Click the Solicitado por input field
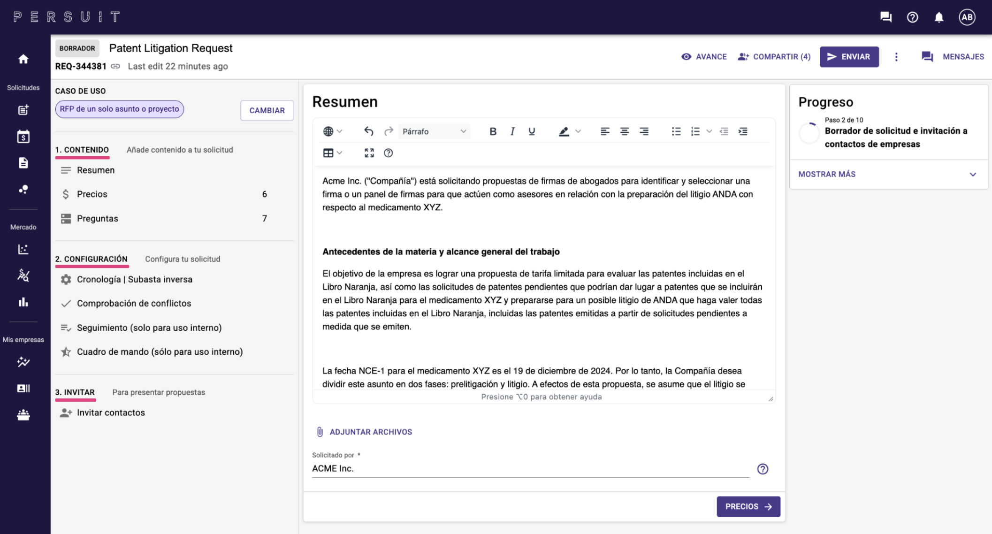992x534 pixels. [x=530, y=468]
